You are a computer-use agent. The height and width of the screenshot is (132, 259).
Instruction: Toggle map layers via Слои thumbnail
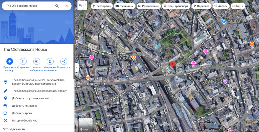[85, 125]
